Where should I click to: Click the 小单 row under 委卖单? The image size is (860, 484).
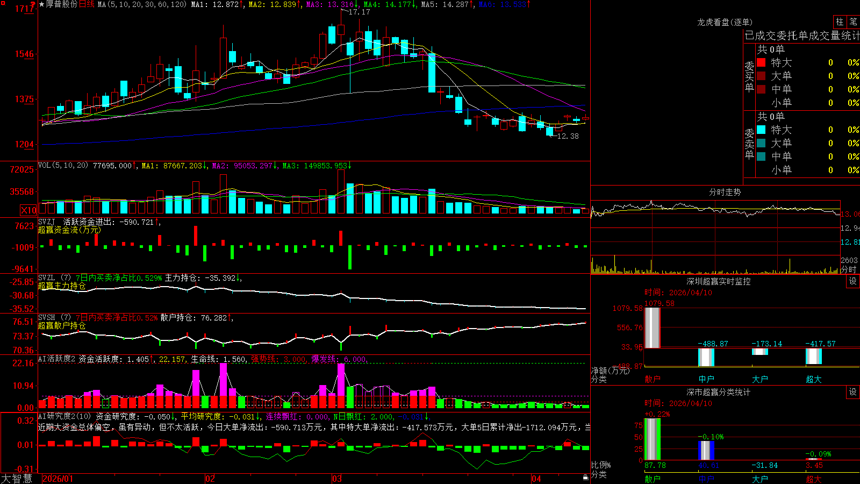[808, 170]
